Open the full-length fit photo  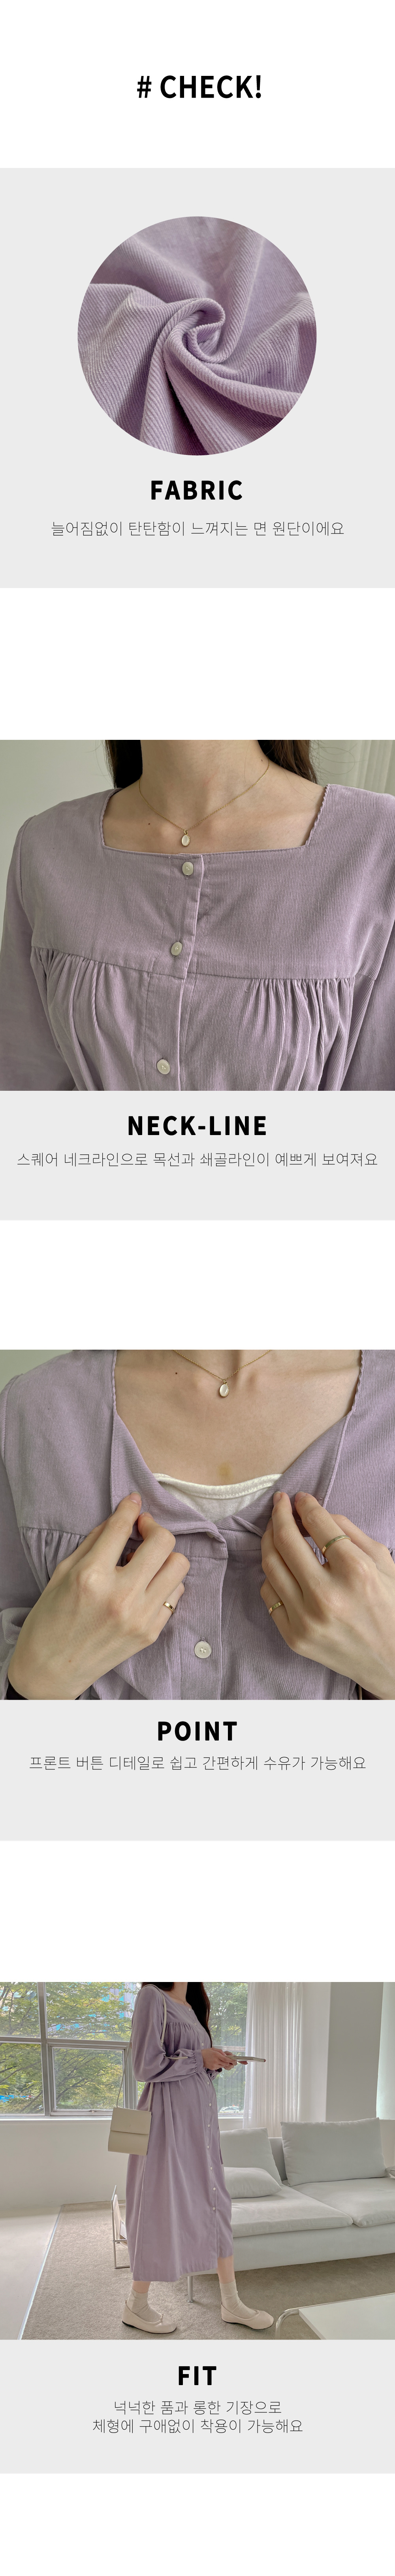197,2160
